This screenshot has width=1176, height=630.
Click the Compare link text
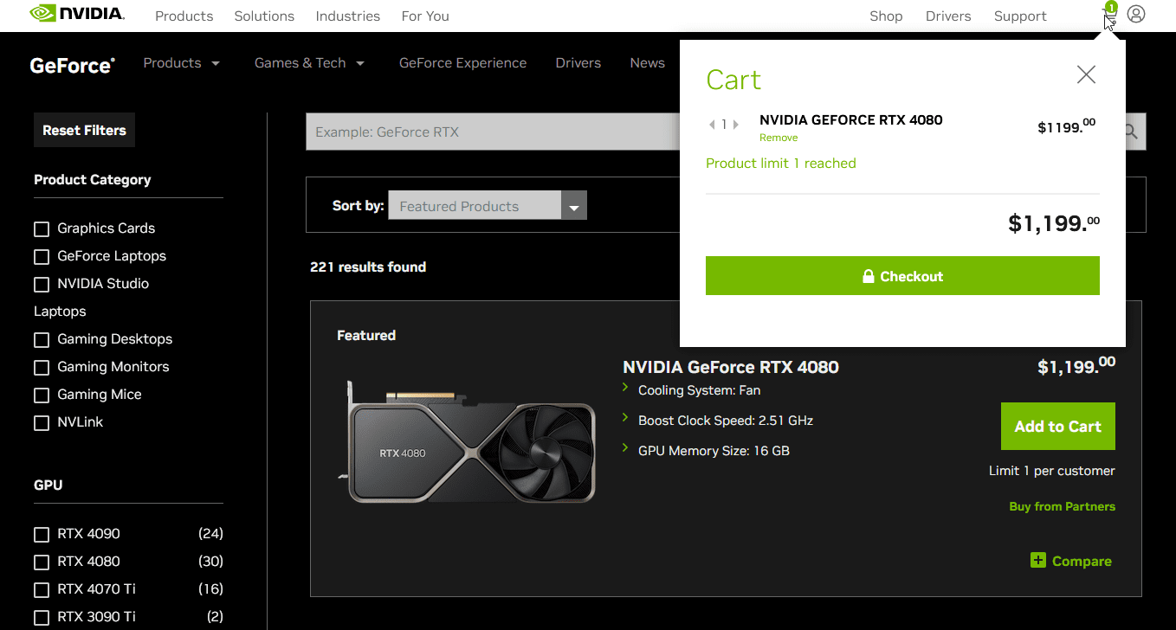click(1082, 561)
